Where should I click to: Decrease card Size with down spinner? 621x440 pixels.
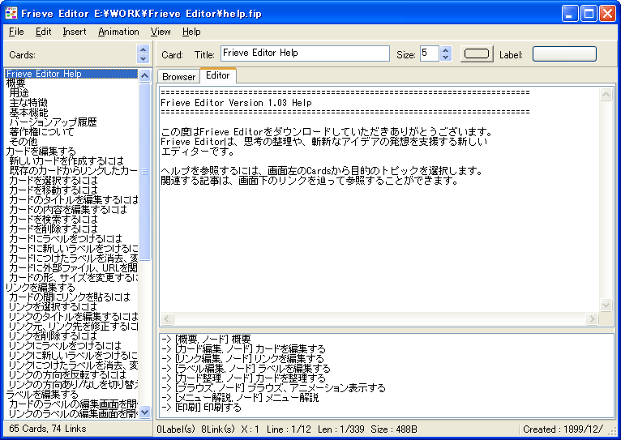446,58
